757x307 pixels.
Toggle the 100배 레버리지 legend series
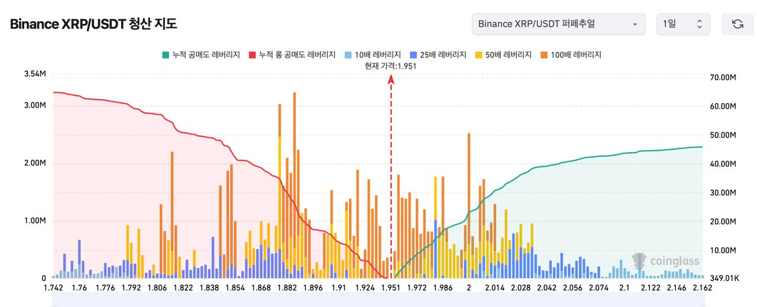pyautogui.click(x=571, y=54)
